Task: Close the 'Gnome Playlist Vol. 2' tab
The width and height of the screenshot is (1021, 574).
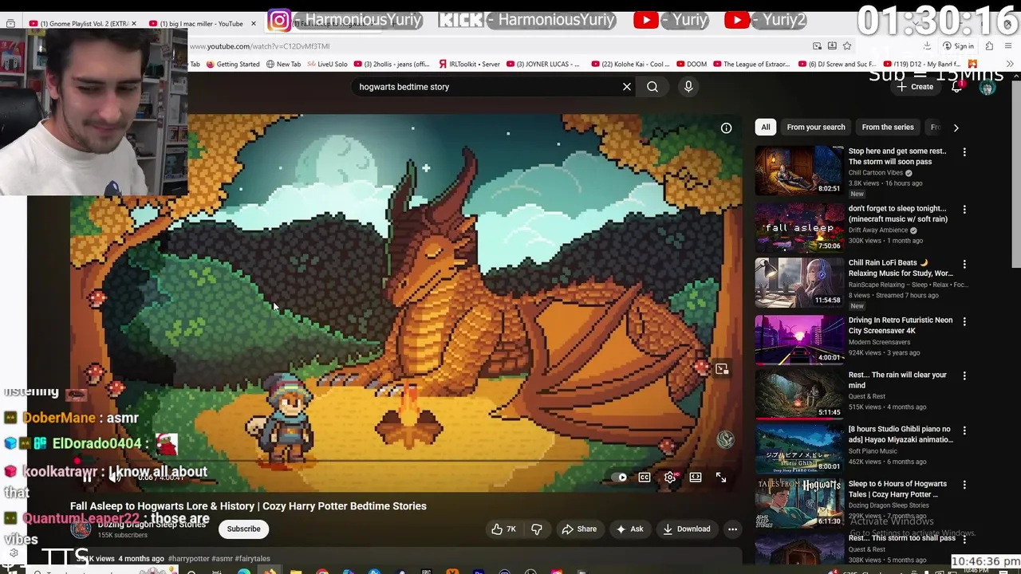Action: point(133,24)
